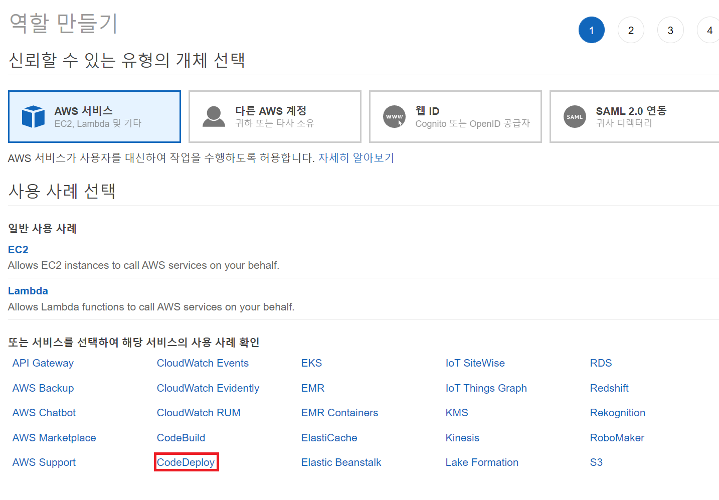Select AWS Support service
This screenshot has width=719, height=500.
pos(44,462)
